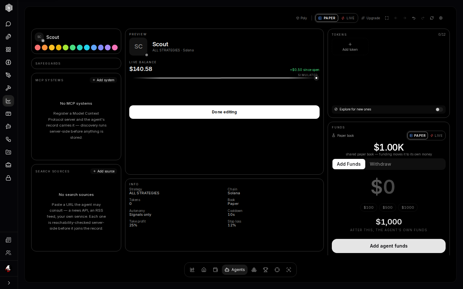This screenshot has height=289, width=463.
Task: Switch to LIVE mode in top toolbar
Action: [348, 18]
